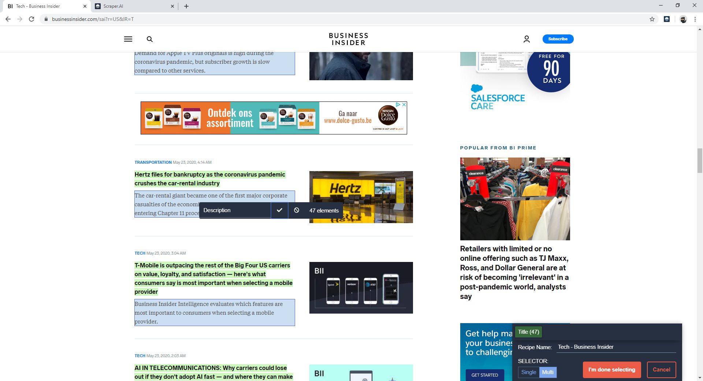Screen dimensions: 703x381
Task: Click the "I'm done selecting" button
Action: [611, 370]
